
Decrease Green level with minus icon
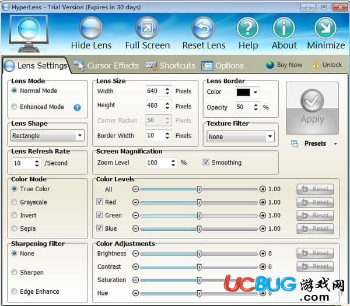(135, 216)
